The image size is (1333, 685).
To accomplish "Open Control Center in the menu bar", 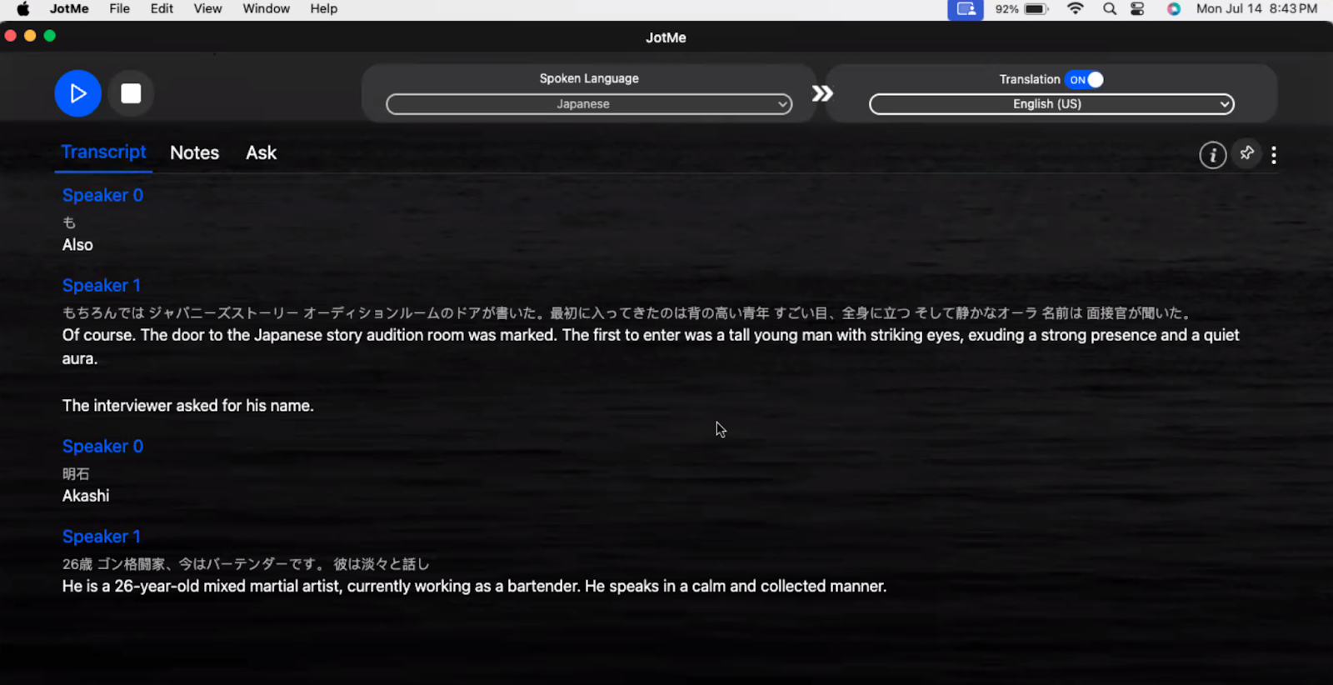I will pos(1137,9).
